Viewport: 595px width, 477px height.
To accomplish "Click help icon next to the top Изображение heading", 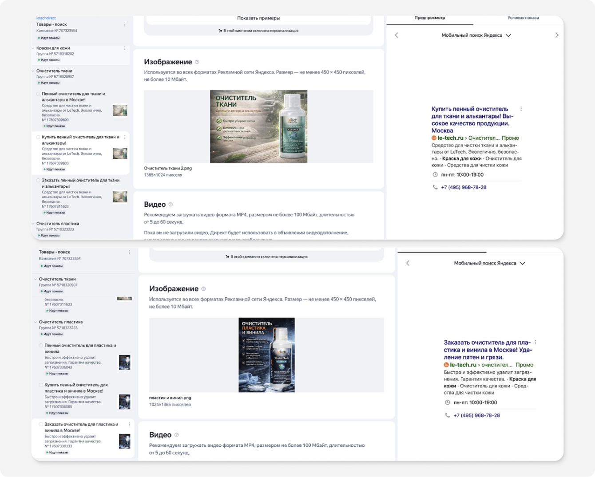I will [x=197, y=62].
